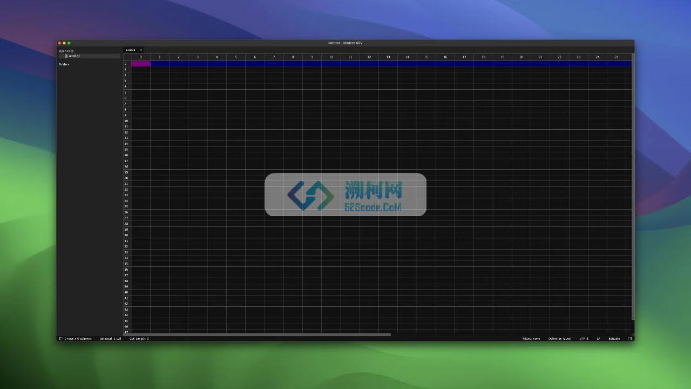This screenshot has width=691, height=389.
Task: Toggle the right panel icon in status bar
Action: (630, 339)
